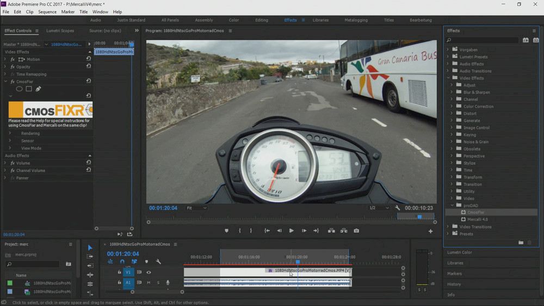Screen dimensions: 544x306
Task: Mark Out point in Program monitor
Action: 251,230
